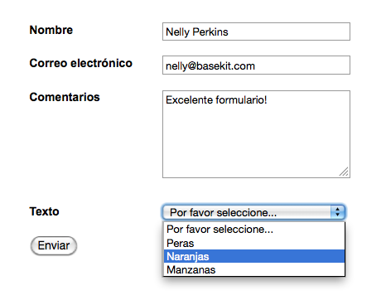Click the Correo electrónico label

click(81, 63)
